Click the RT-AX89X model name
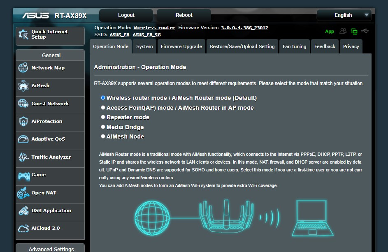Viewport: 388px width, 252px height. click(x=70, y=16)
